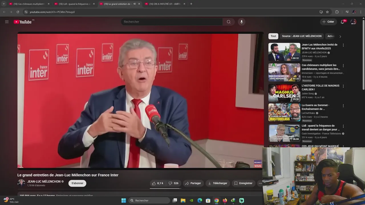365x205 pixels.
Task: Open the JEAN-LUC MÉLENCHON channel under BFMTV video
Action: (x=314, y=53)
